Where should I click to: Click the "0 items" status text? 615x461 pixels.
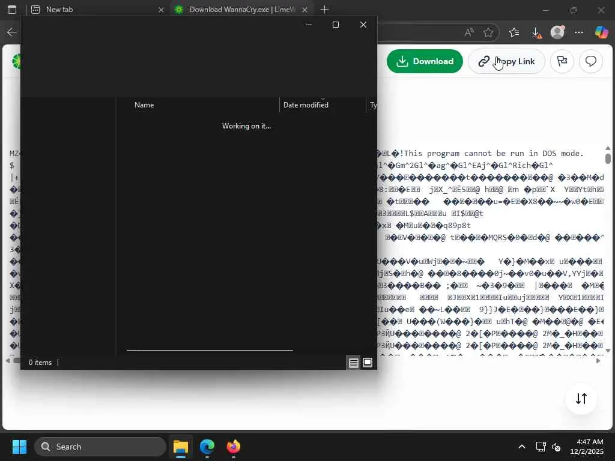coord(40,363)
